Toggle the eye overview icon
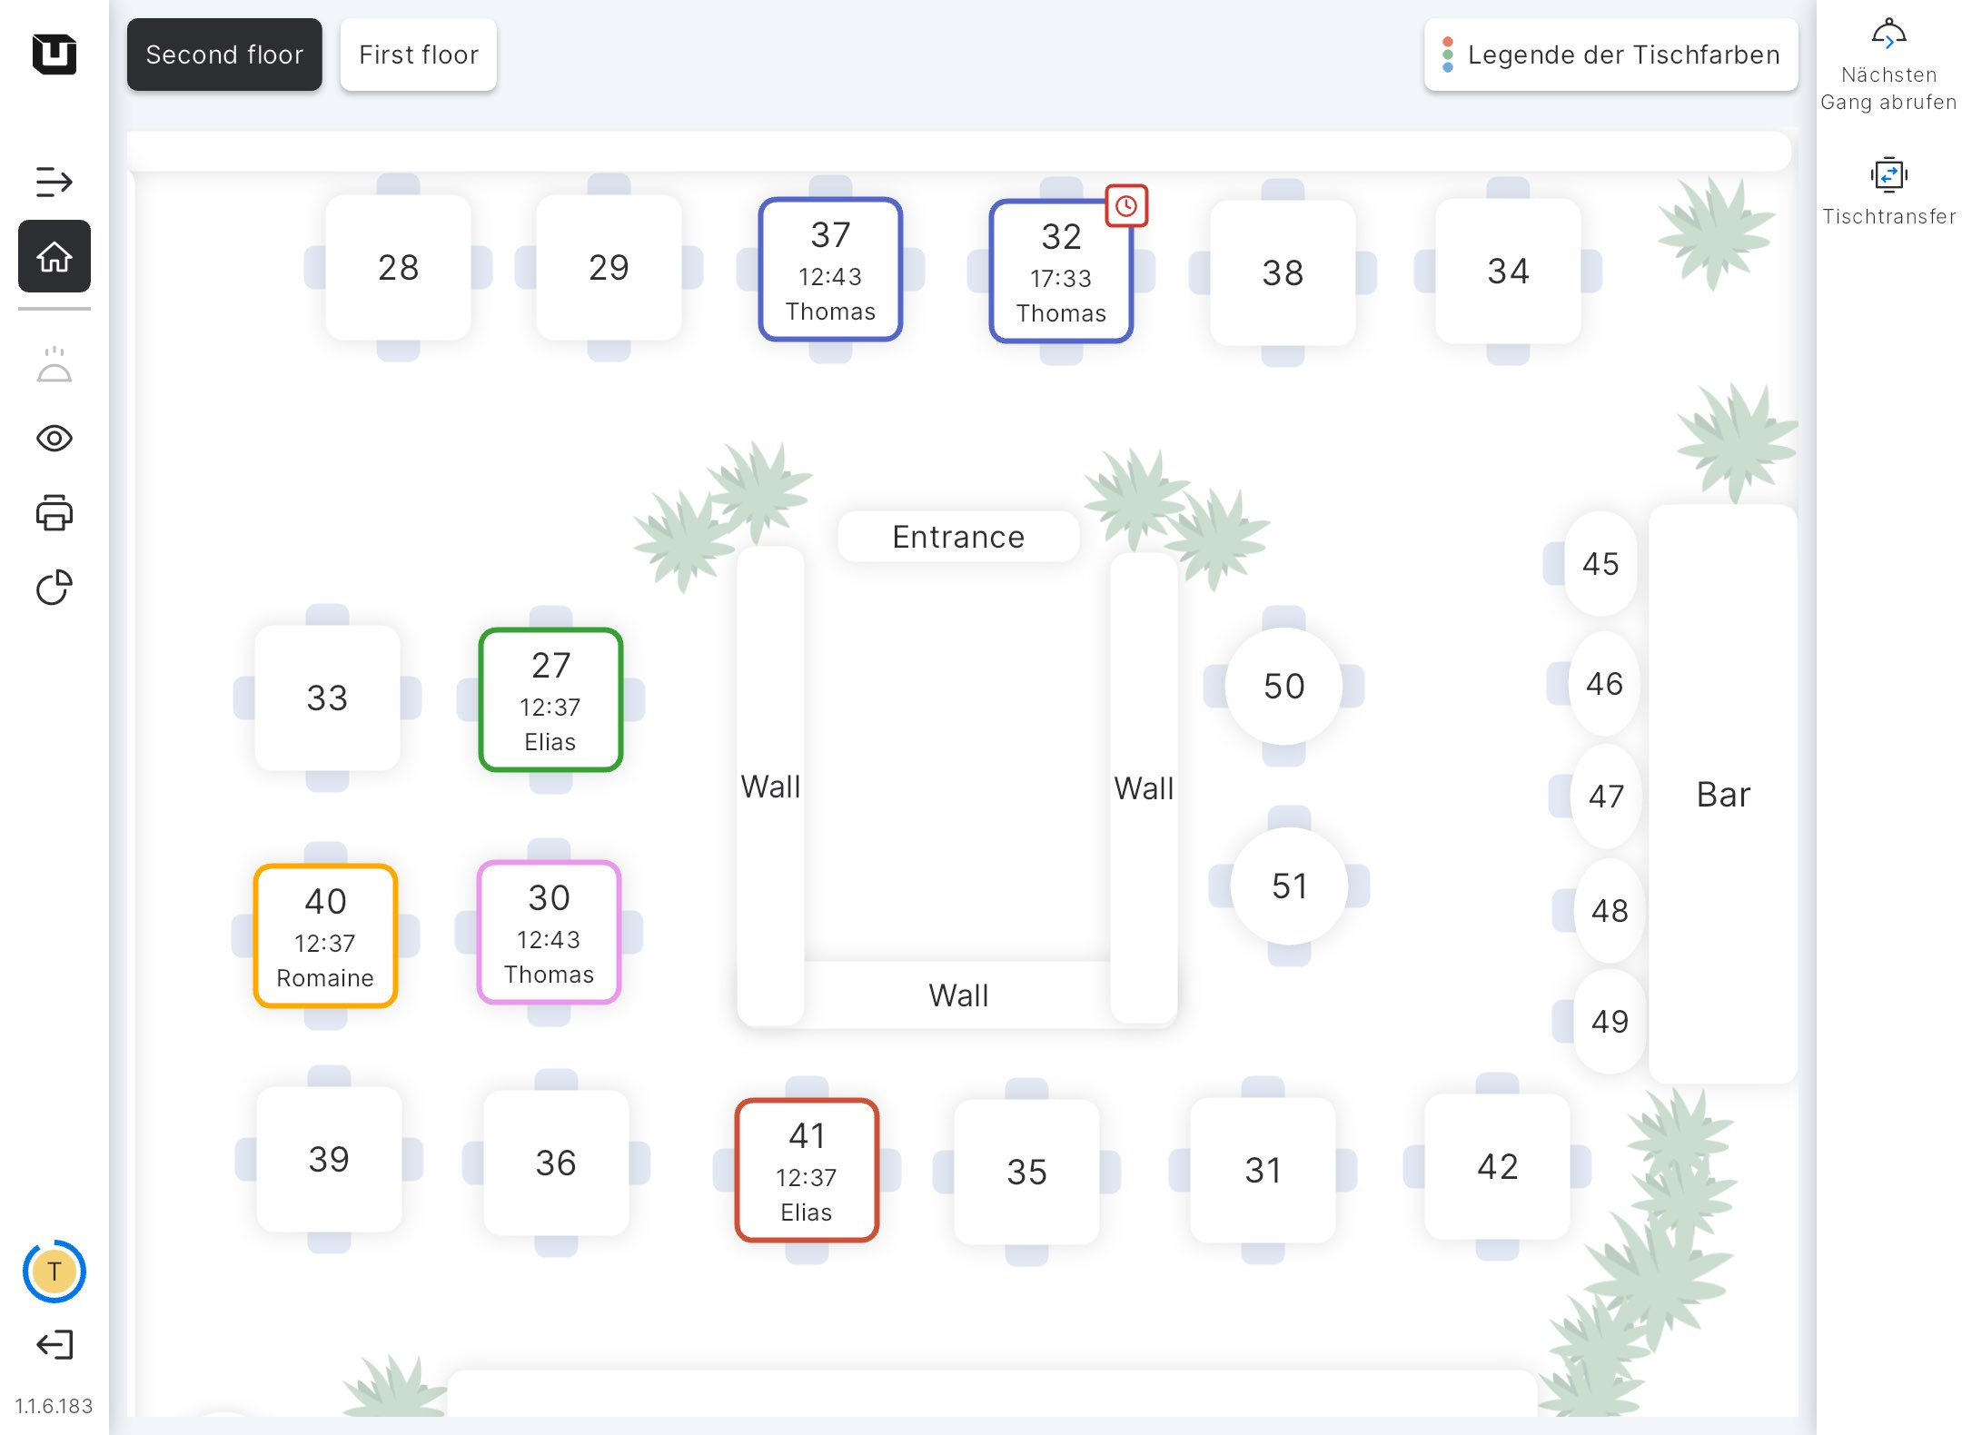The height and width of the screenshot is (1435, 1962). pos(54,439)
